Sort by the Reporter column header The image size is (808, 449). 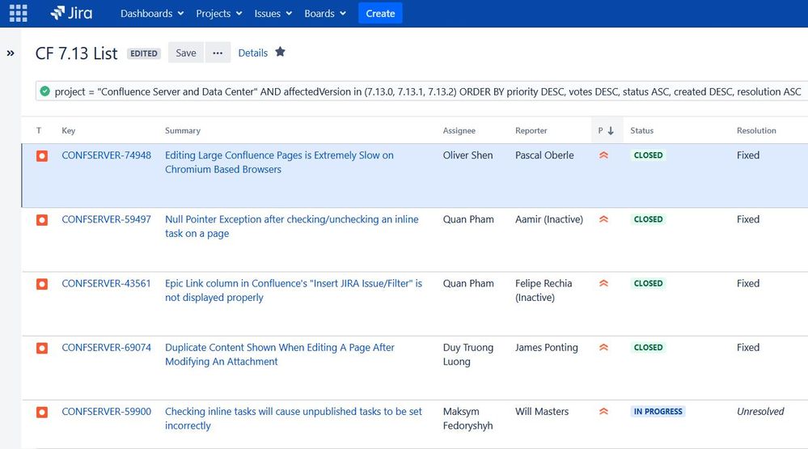(531, 130)
